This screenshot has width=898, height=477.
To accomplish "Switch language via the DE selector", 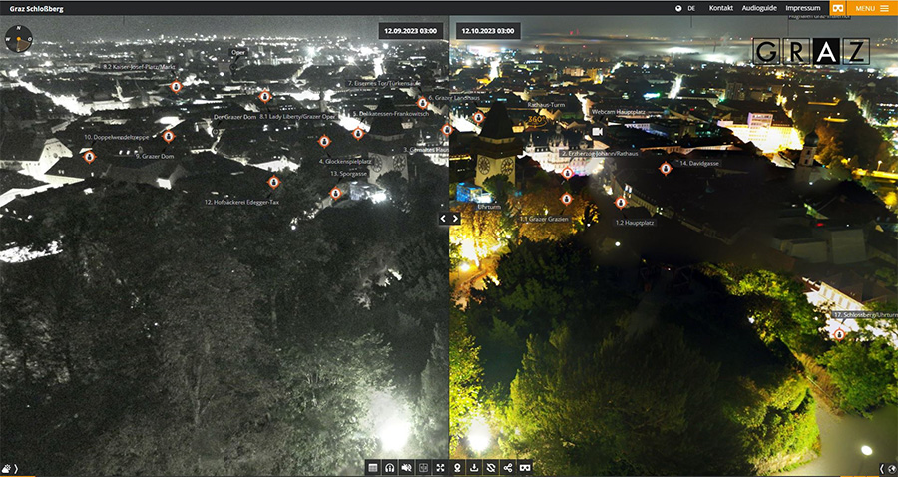I will point(691,9).
